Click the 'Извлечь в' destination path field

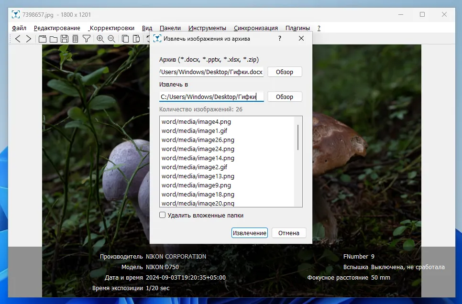[x=211, y=97]
